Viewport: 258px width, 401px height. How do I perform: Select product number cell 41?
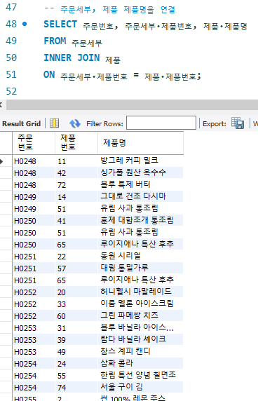[76, 221]
